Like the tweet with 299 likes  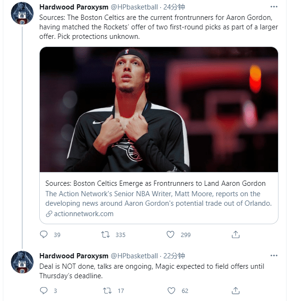coord(171,235)
